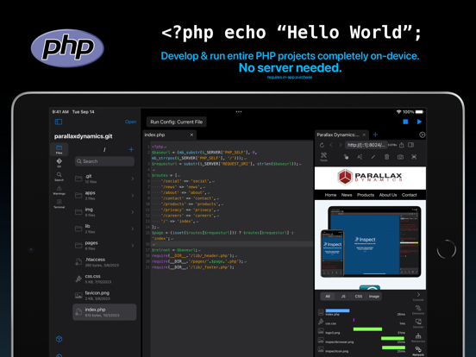This screenshot has width=476, height=357.
Task: Open the Tools menu in browser
Action: click(323, 157)
